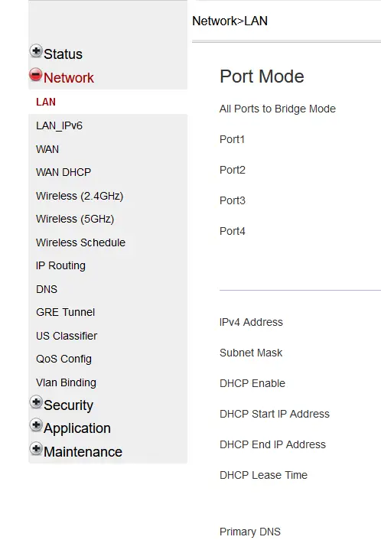Open the Maintenance menu heading

(83, 451)
